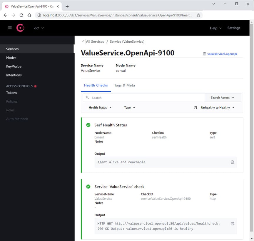Click the green checkmark on Serf Health Status
The height and width of the screenshot is (241, 254).
pyautogui.click(x=88, y=125)
